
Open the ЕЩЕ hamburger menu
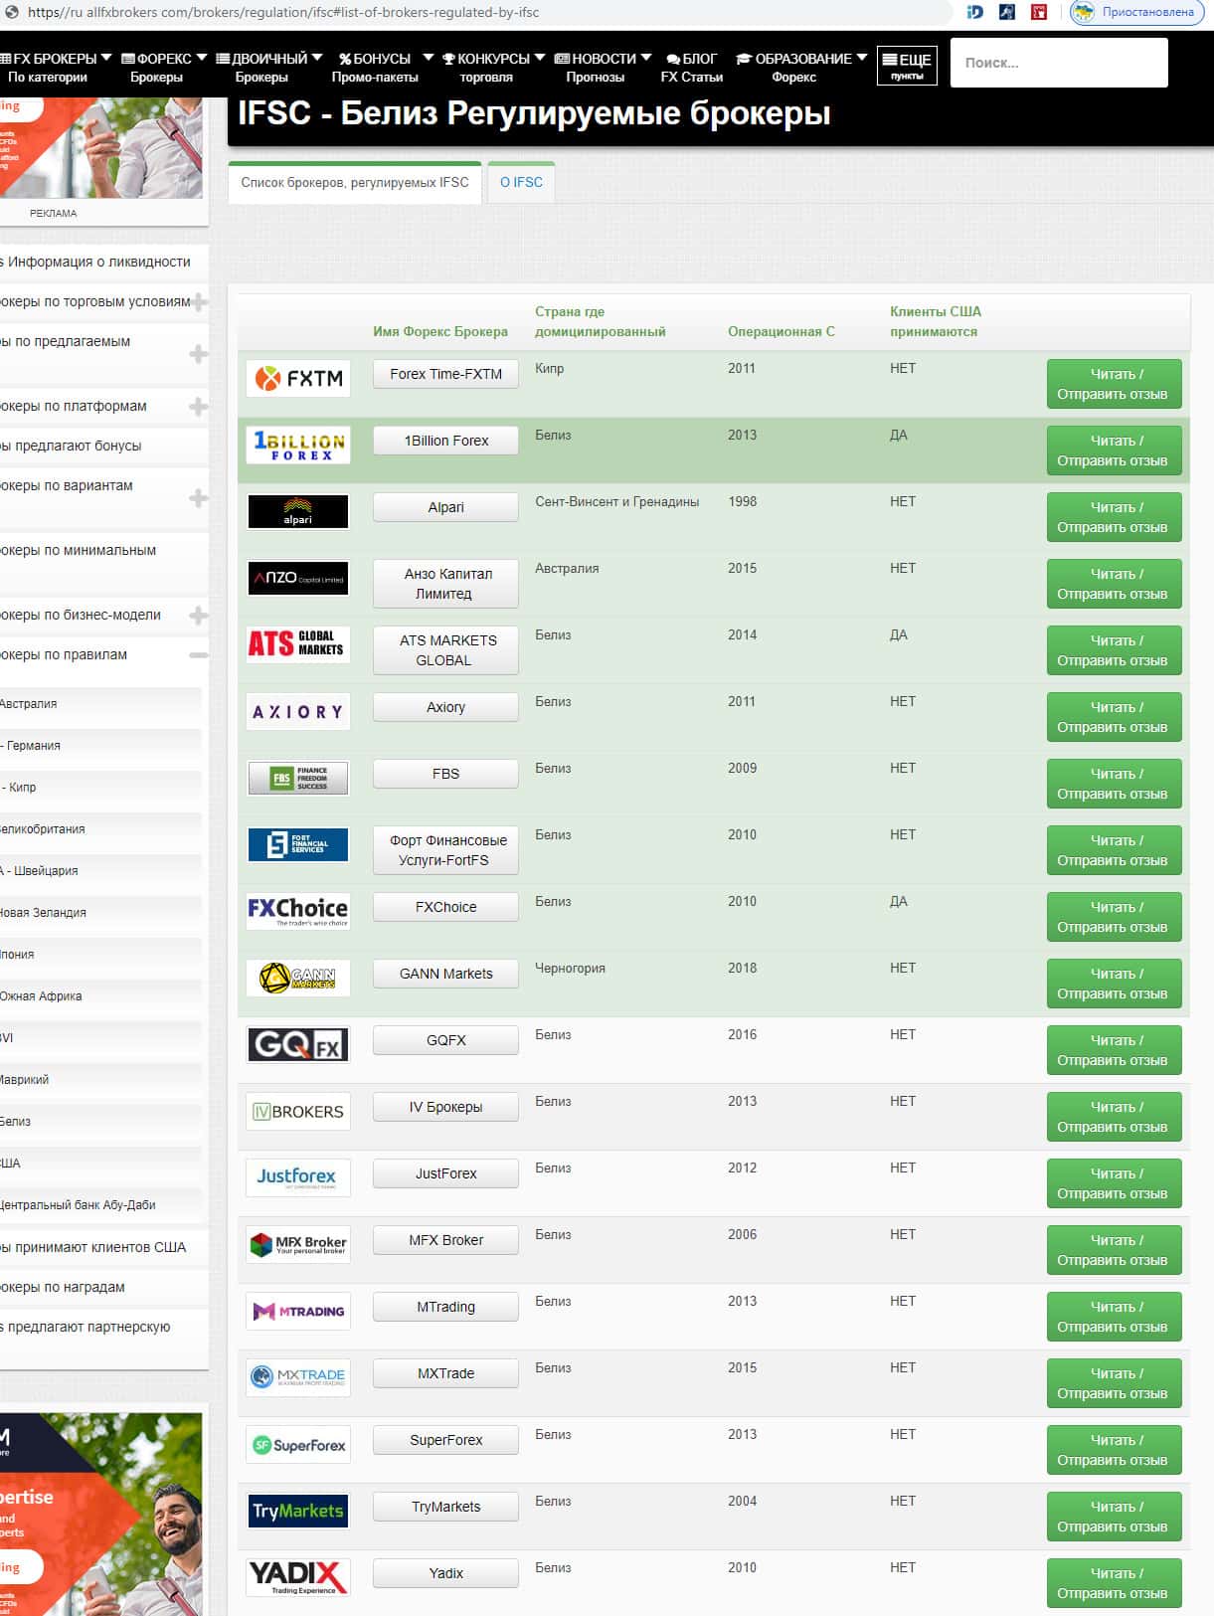pos(906,65)
